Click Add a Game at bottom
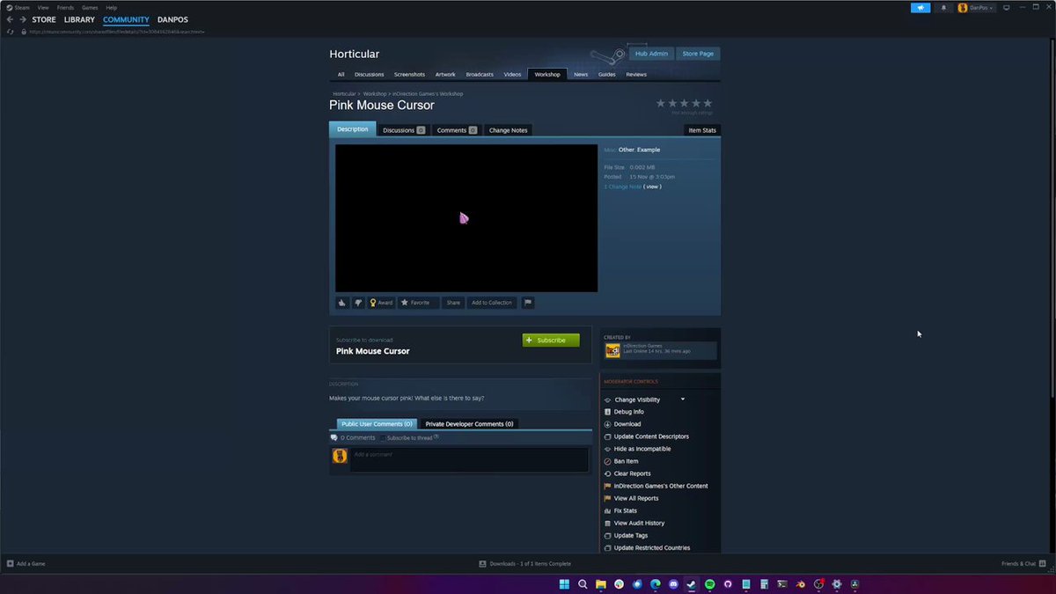The height and width of the screenshot is (594, 1056). pyautogui.click(x=26, y=563)
